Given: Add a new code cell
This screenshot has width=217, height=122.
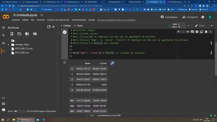Looking at the screenshot, I should (66, 26).
